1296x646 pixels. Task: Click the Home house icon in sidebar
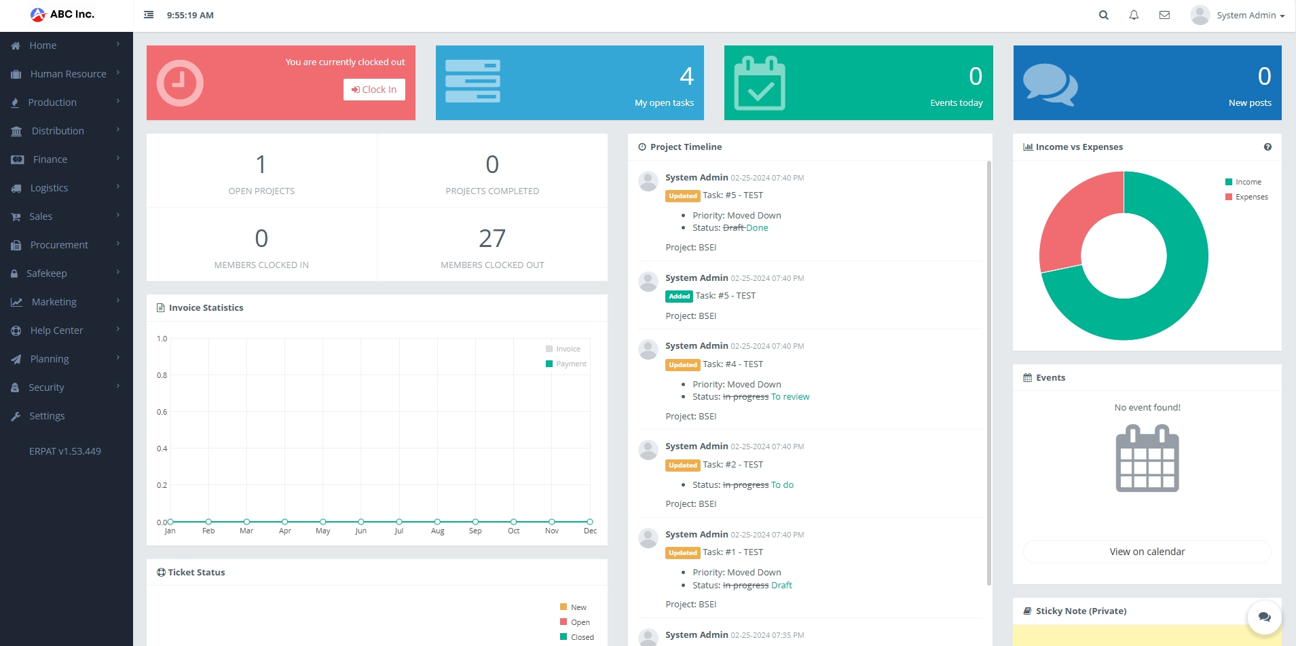[x=16, y=45]
